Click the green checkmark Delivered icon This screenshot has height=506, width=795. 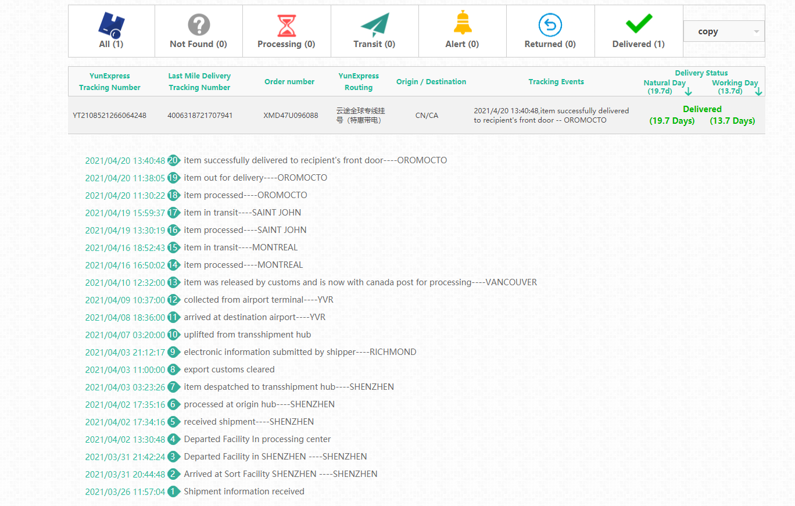pos(639,24)
